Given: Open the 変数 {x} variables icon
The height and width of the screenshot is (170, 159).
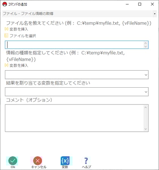Looking at the screenshot, I should pos(65,161).
